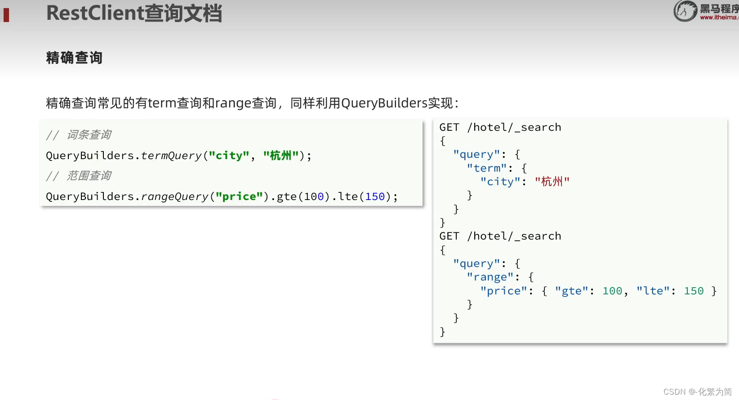Click the www.itheima website link text

719,18
